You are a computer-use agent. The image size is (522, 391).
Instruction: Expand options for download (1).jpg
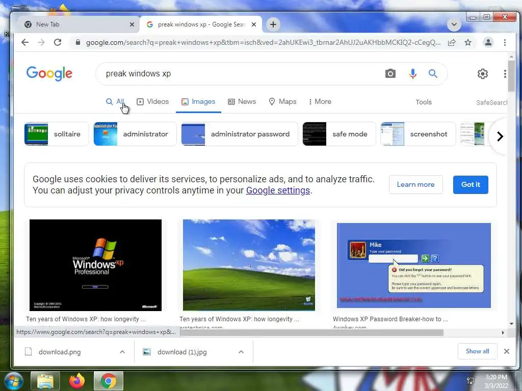pyautogui.click(x=241, y=352)
